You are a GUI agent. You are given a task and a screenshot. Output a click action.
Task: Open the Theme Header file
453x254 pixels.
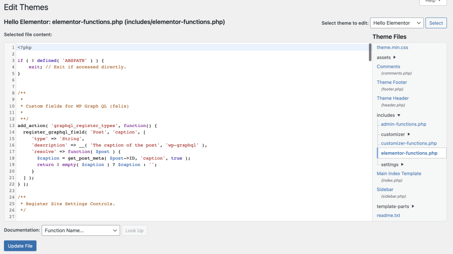(392, 98)
